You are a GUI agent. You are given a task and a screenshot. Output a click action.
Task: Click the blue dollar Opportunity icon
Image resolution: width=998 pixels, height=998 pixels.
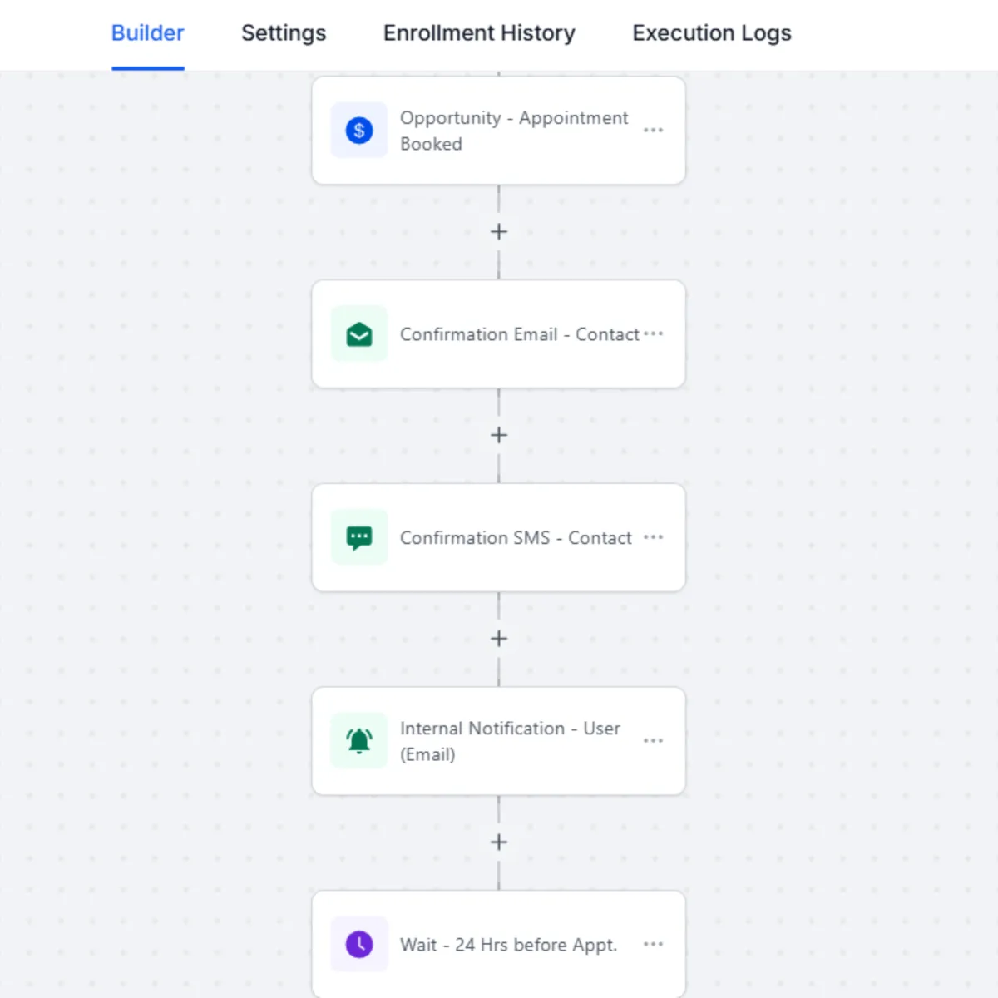coord(359,131)
